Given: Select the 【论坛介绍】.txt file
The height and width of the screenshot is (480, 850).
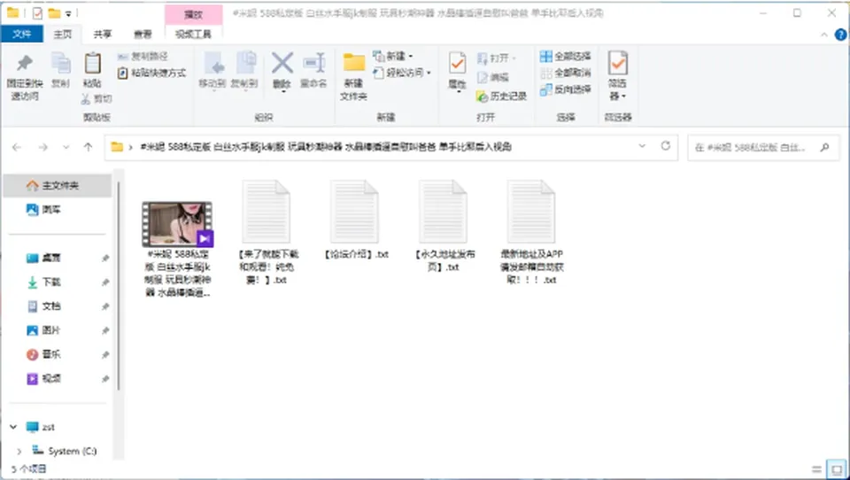Looking at the screenshot, I should tap(356, 220).
